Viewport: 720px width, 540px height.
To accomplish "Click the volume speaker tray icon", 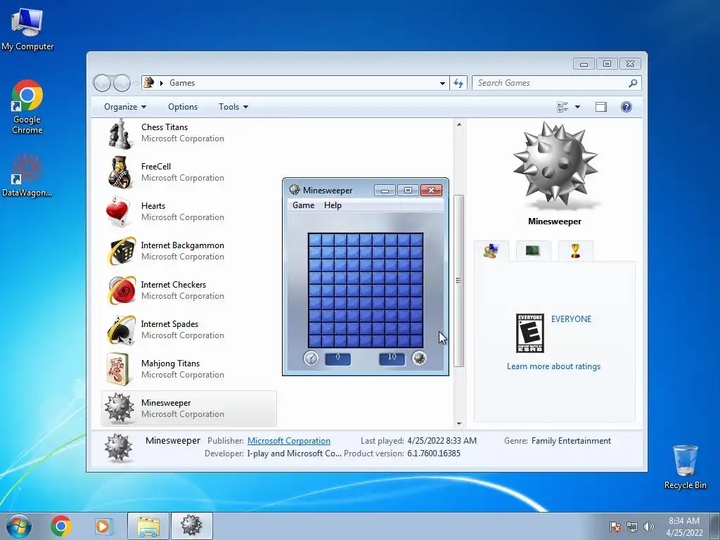I will pyautogui.click(x=649, y=527).
